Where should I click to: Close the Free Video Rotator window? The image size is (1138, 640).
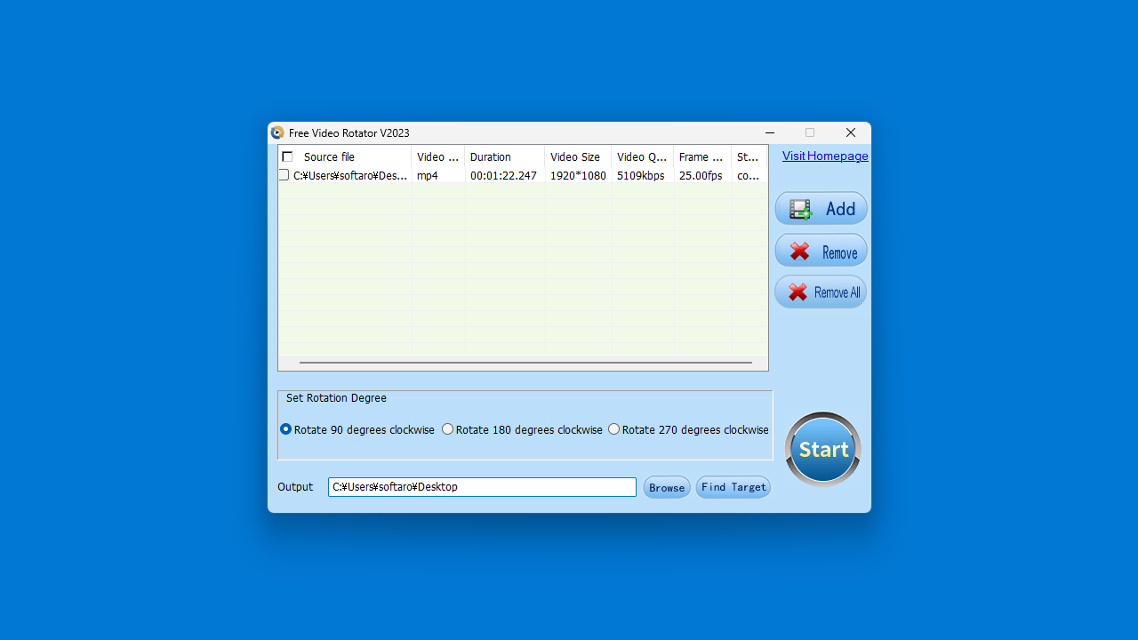(851, 132)
